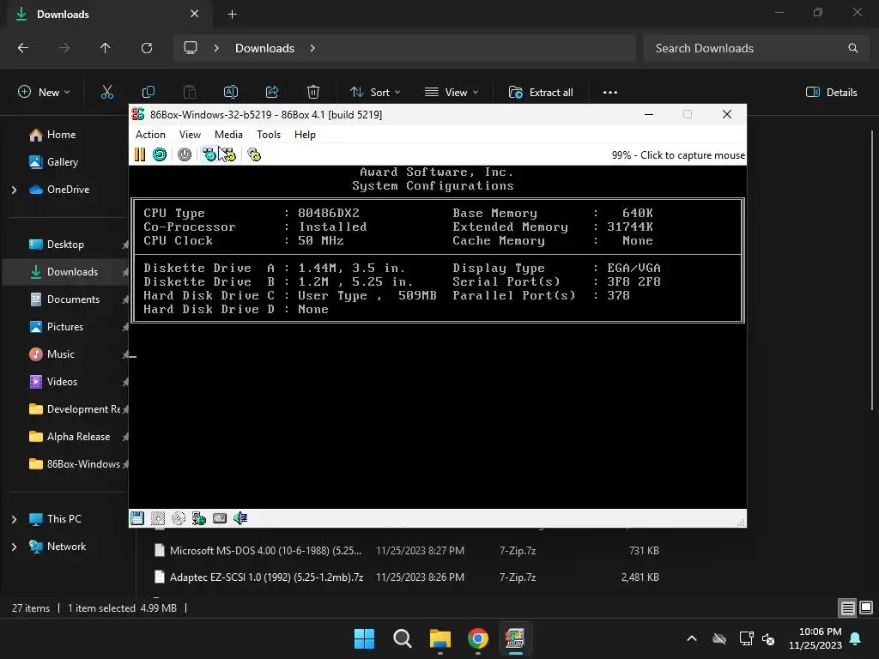The height and width of the screenshot is (659, 879).
Task: Open the Tools menu in 86Box
Action: coord(269,135)
